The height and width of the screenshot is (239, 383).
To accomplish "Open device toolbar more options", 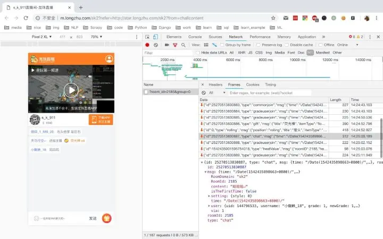I will [137, 37].
